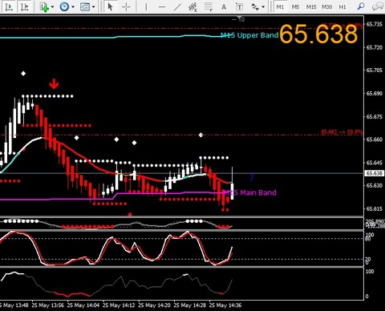Click the 65.735 price scale value

pos(374,24)
